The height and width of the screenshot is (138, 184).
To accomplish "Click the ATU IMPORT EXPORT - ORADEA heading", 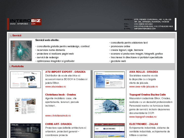I will (65, 72).
